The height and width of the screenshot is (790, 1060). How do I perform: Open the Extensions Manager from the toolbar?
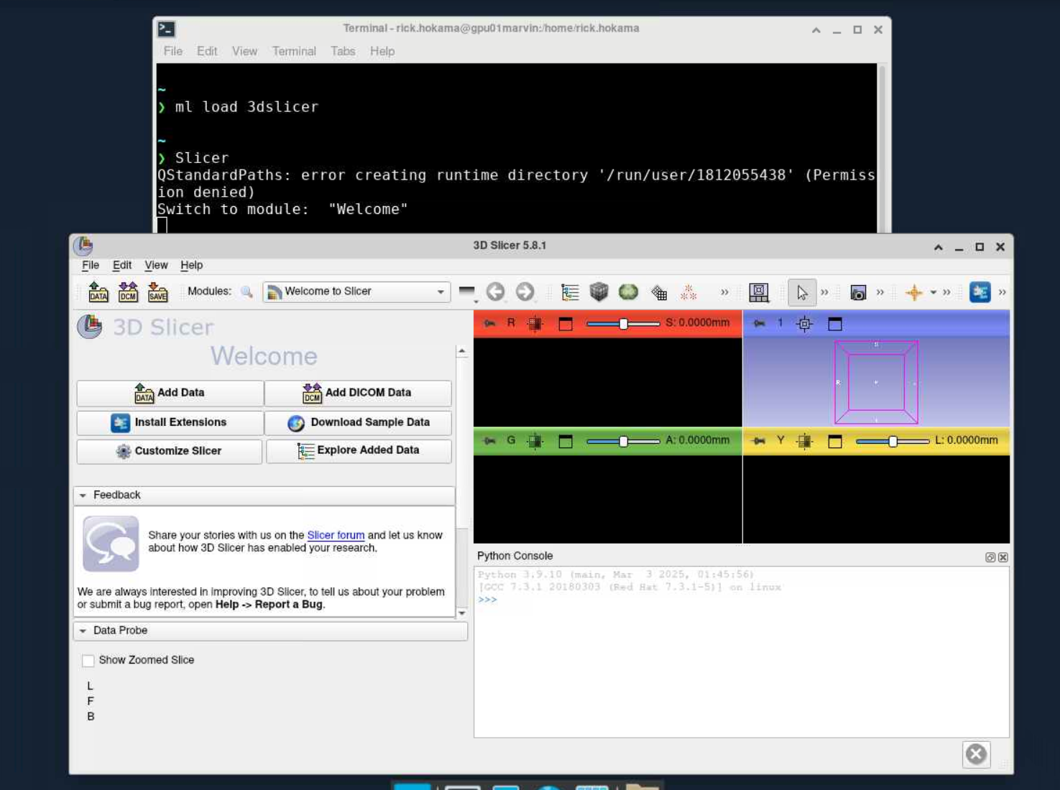(x=979, y=292)
